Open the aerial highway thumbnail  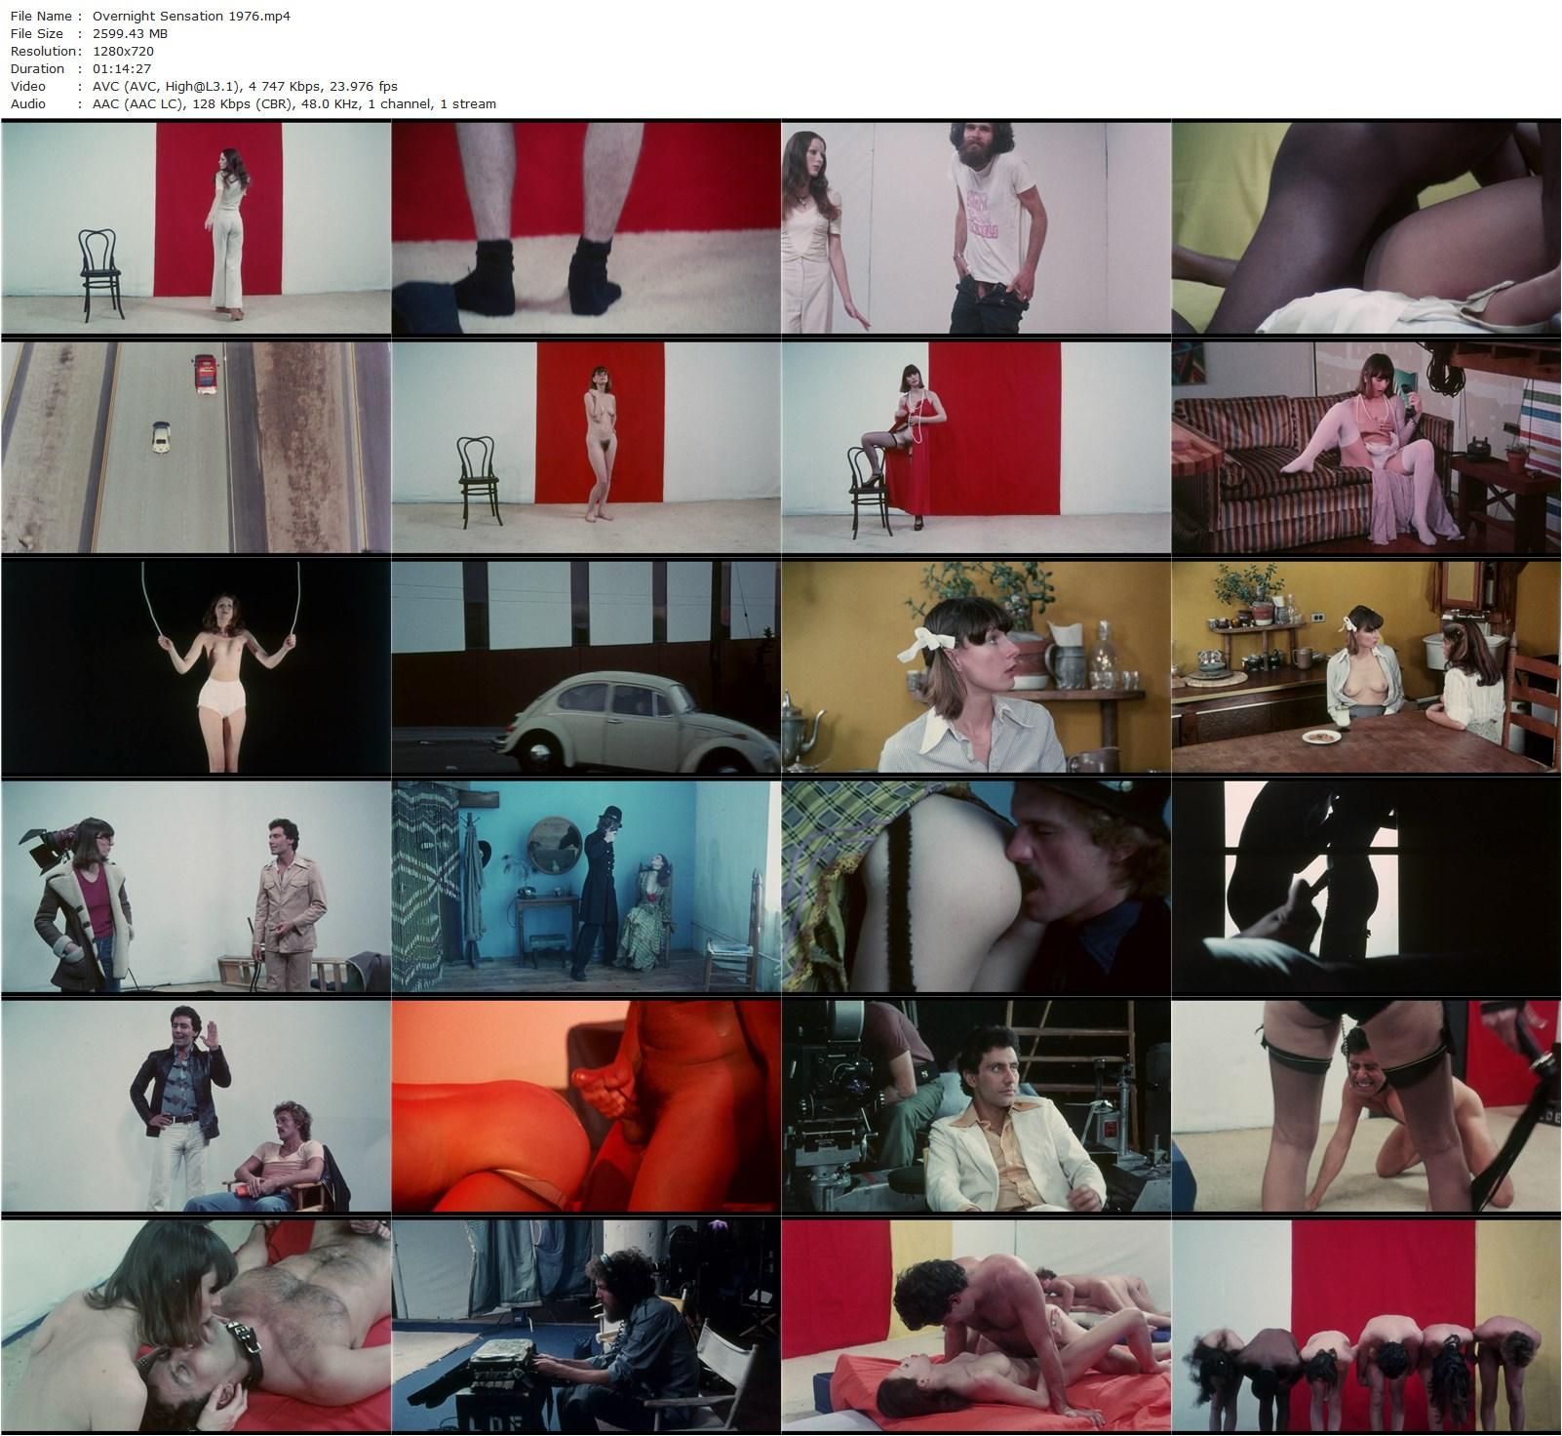(x=195, y=447)
